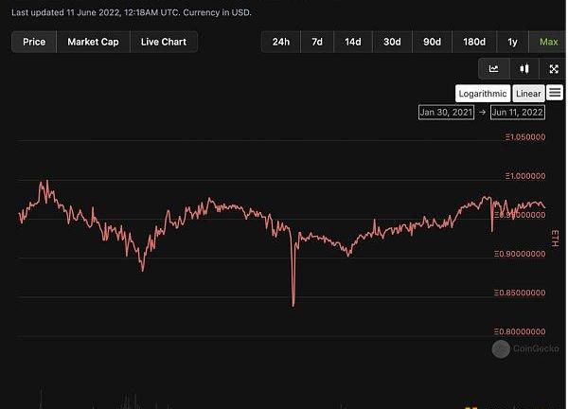This screenshot has width=568, height=409.
Task: Open the Live Chart tab
Action: tap(164, 42)
